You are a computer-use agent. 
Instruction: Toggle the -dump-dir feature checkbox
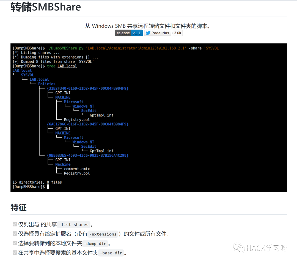tap(15, 243)
